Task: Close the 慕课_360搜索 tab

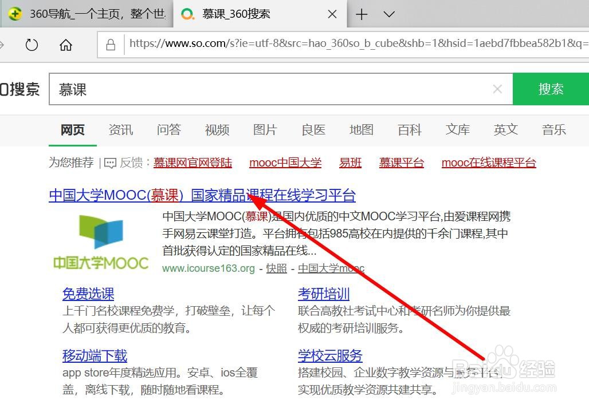Action: [332, 14]
